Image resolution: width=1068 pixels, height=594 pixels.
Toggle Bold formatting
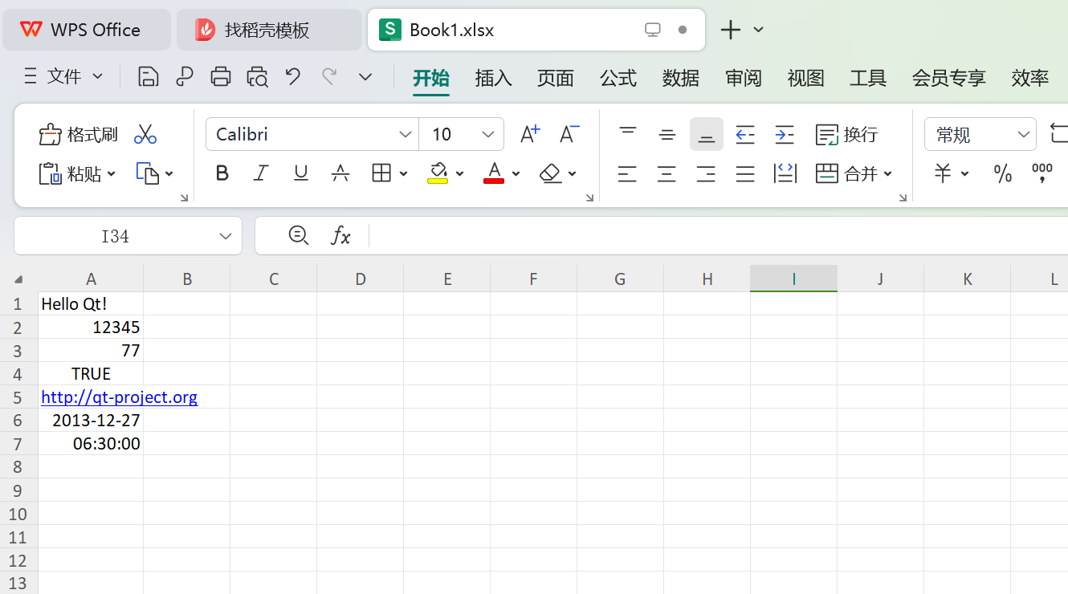pos(222,173)
